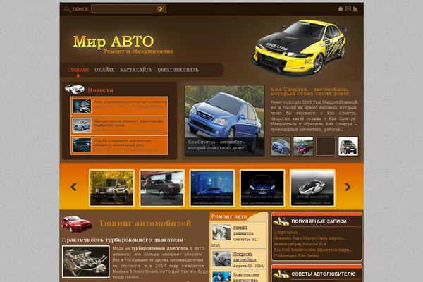Viewport: 423px width, 282px height.
Task: Select red cars slider thumbnail
Action: (303, 146)
